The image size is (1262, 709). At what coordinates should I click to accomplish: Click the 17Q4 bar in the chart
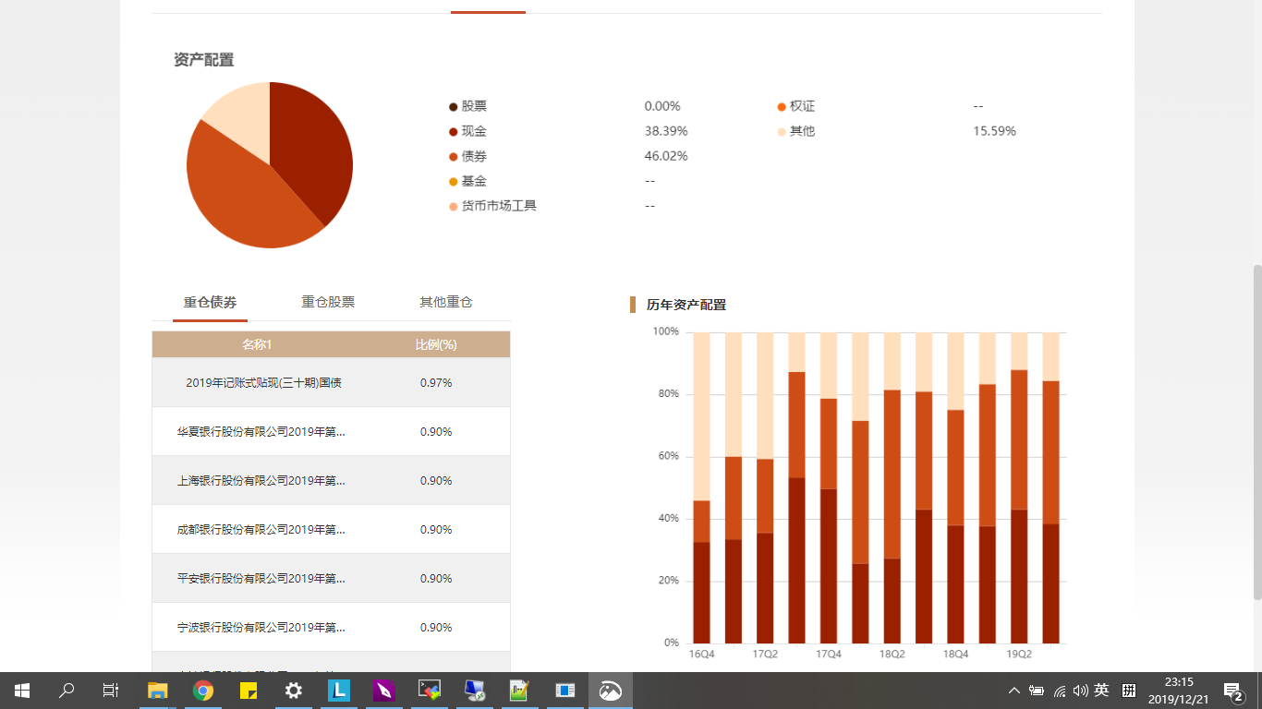pos(829,487)
